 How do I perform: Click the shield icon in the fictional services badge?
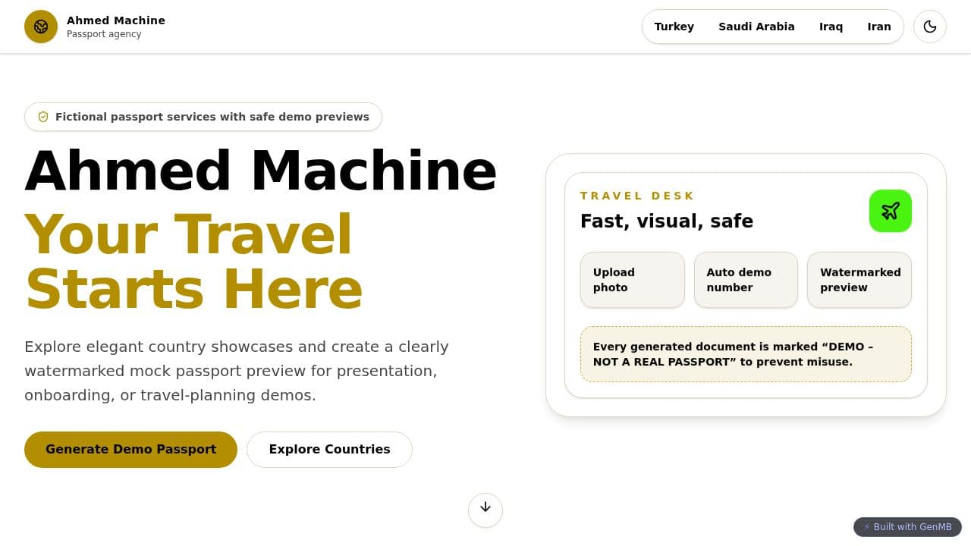(x=43, y=117)
